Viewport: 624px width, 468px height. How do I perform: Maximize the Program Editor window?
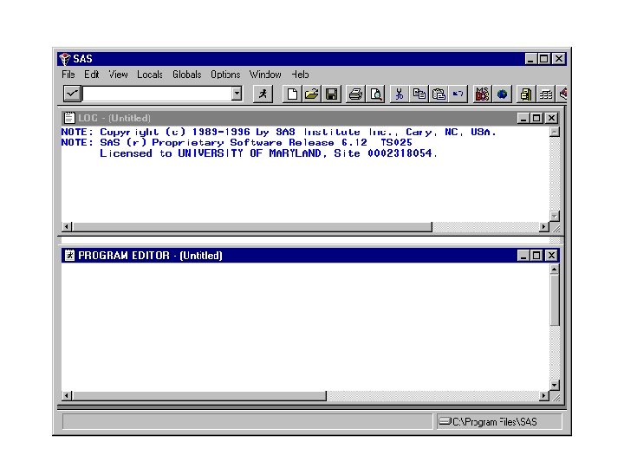click(x=536, y=256)
